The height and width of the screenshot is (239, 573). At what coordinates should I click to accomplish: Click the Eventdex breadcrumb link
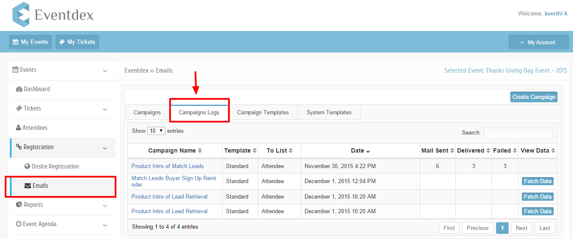[137, 70]
